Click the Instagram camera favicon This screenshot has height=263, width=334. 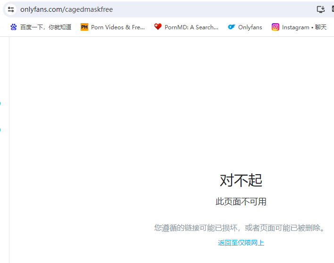pyautogui.click(x=275, y=27)
